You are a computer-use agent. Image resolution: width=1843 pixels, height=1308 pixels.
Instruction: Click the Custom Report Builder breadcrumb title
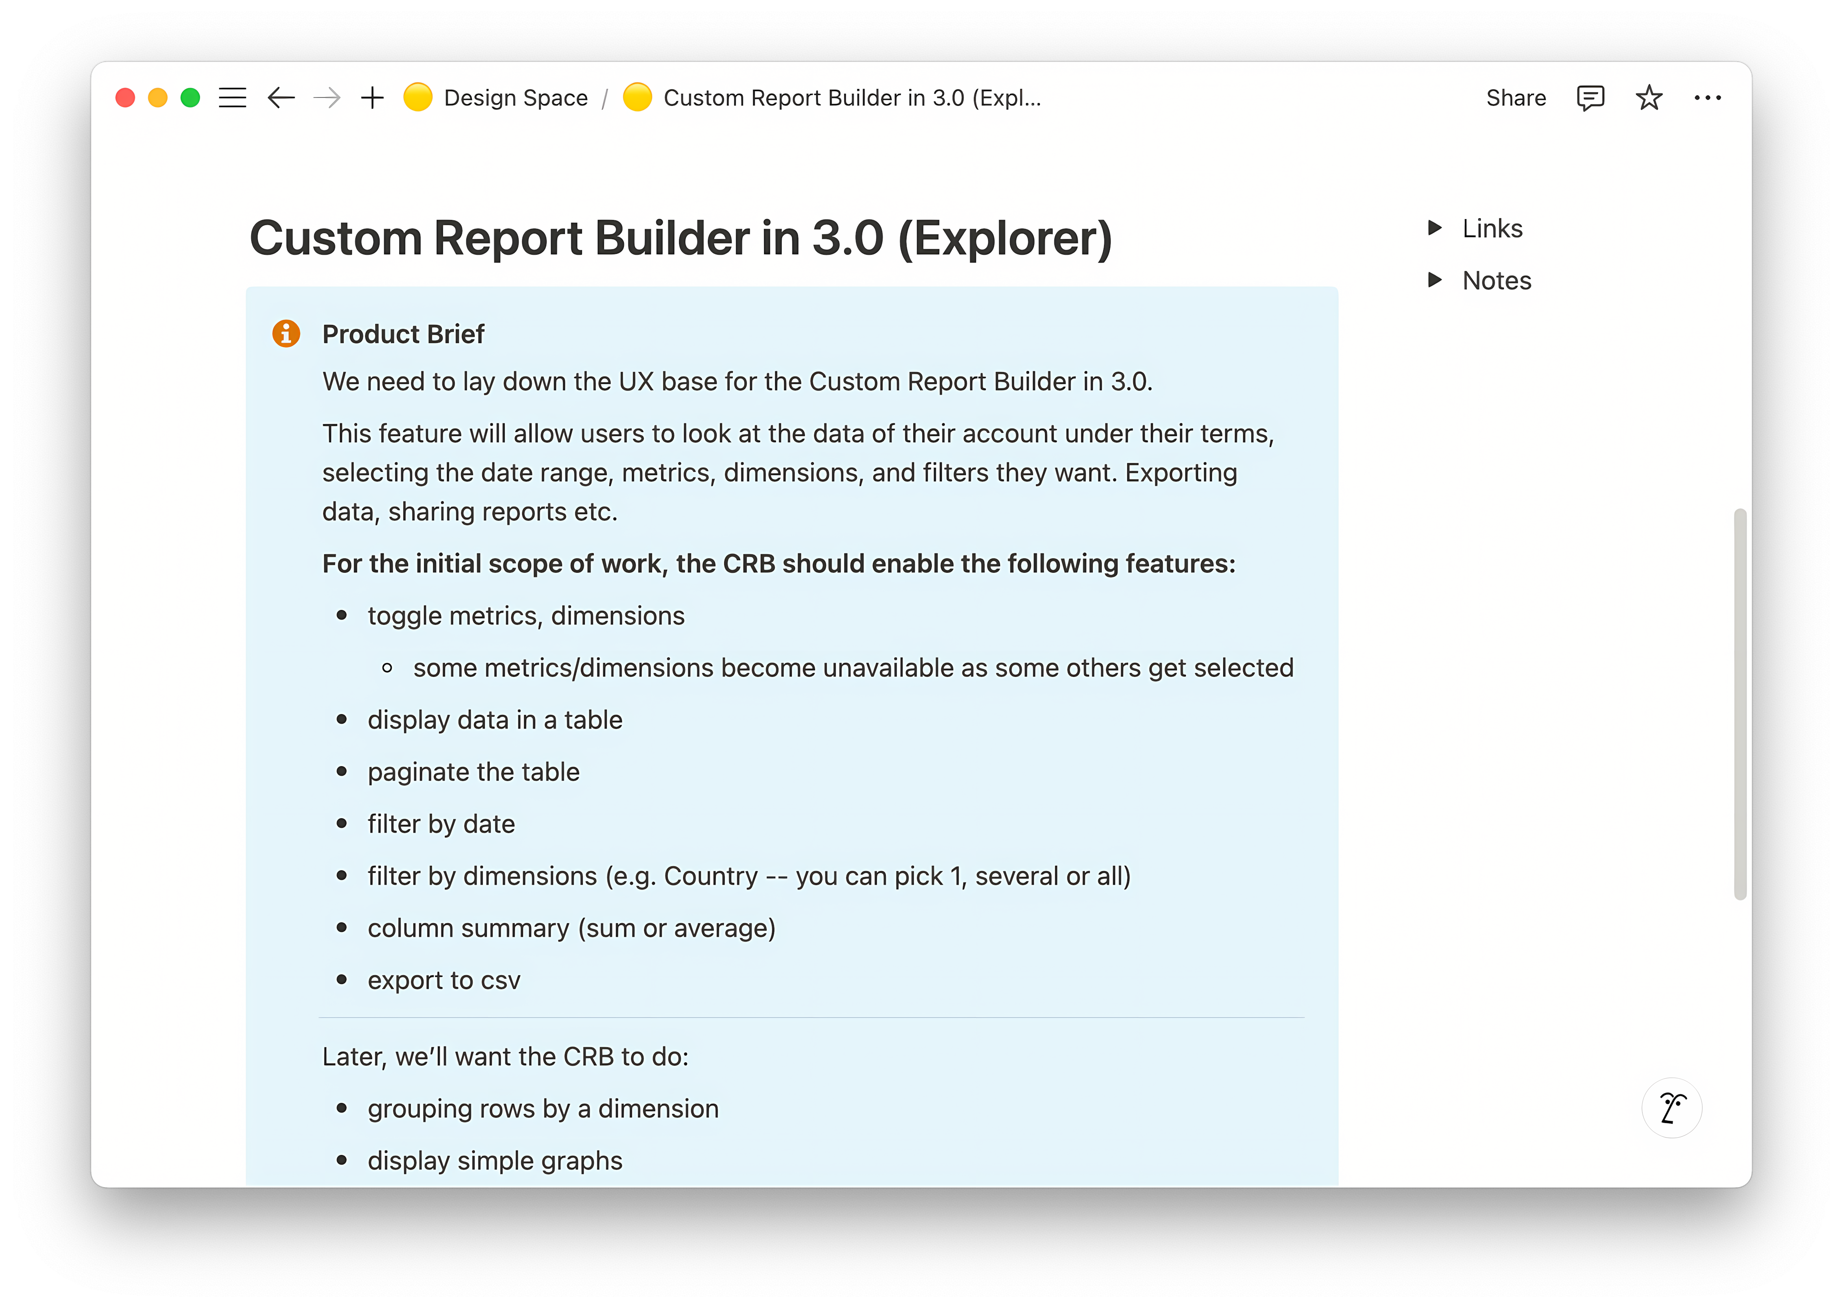coord(852,98)
